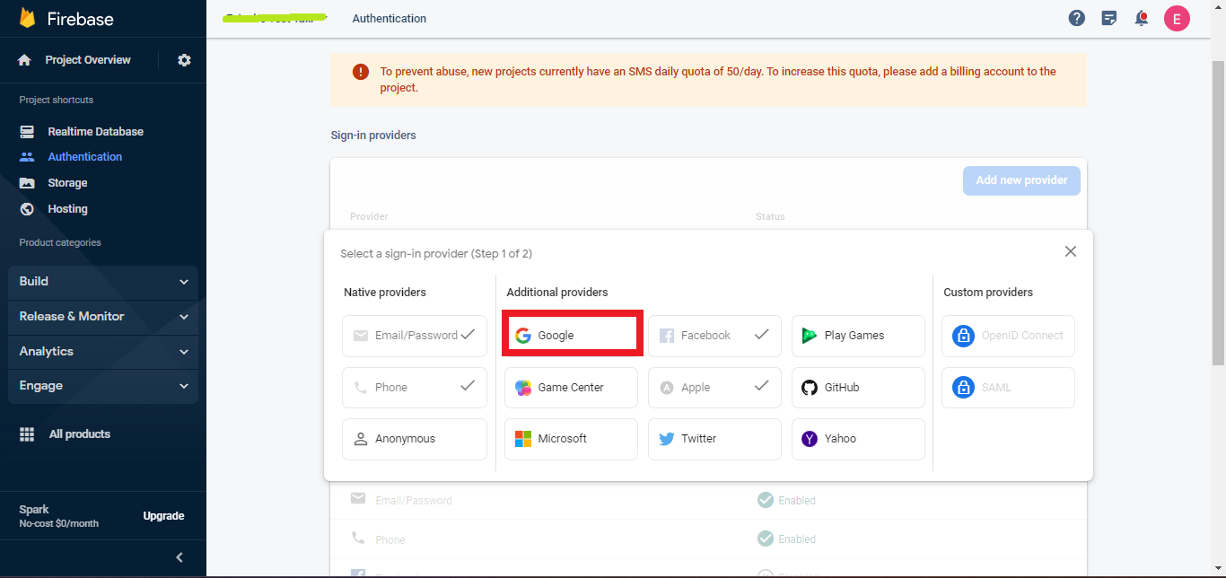Choose the Play Games provider

(857, 336)
